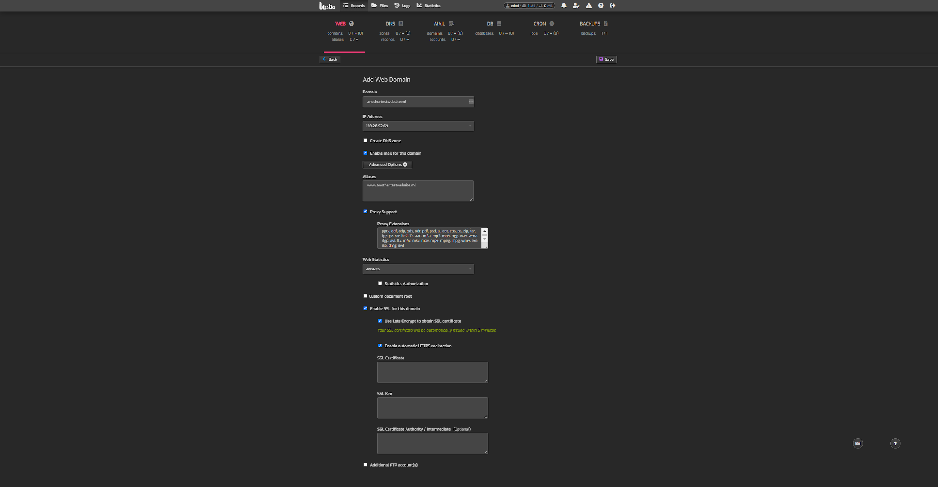
Task: Click the logout icon
Action: 613,5
